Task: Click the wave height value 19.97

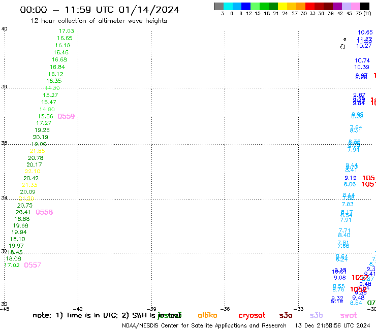Action: [16, 246]
